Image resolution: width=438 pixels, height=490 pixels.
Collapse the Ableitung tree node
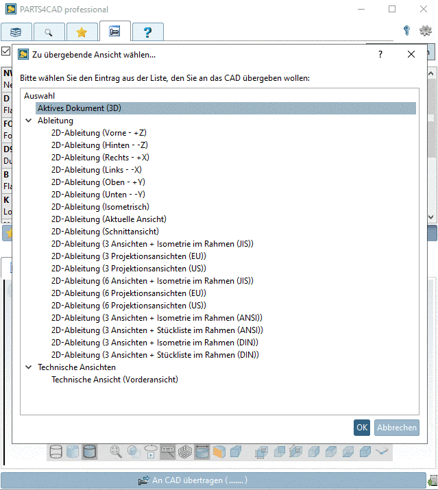(x=29, y=121)
